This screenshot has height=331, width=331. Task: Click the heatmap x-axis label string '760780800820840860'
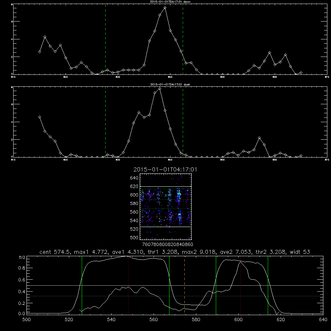pos(168,244)
